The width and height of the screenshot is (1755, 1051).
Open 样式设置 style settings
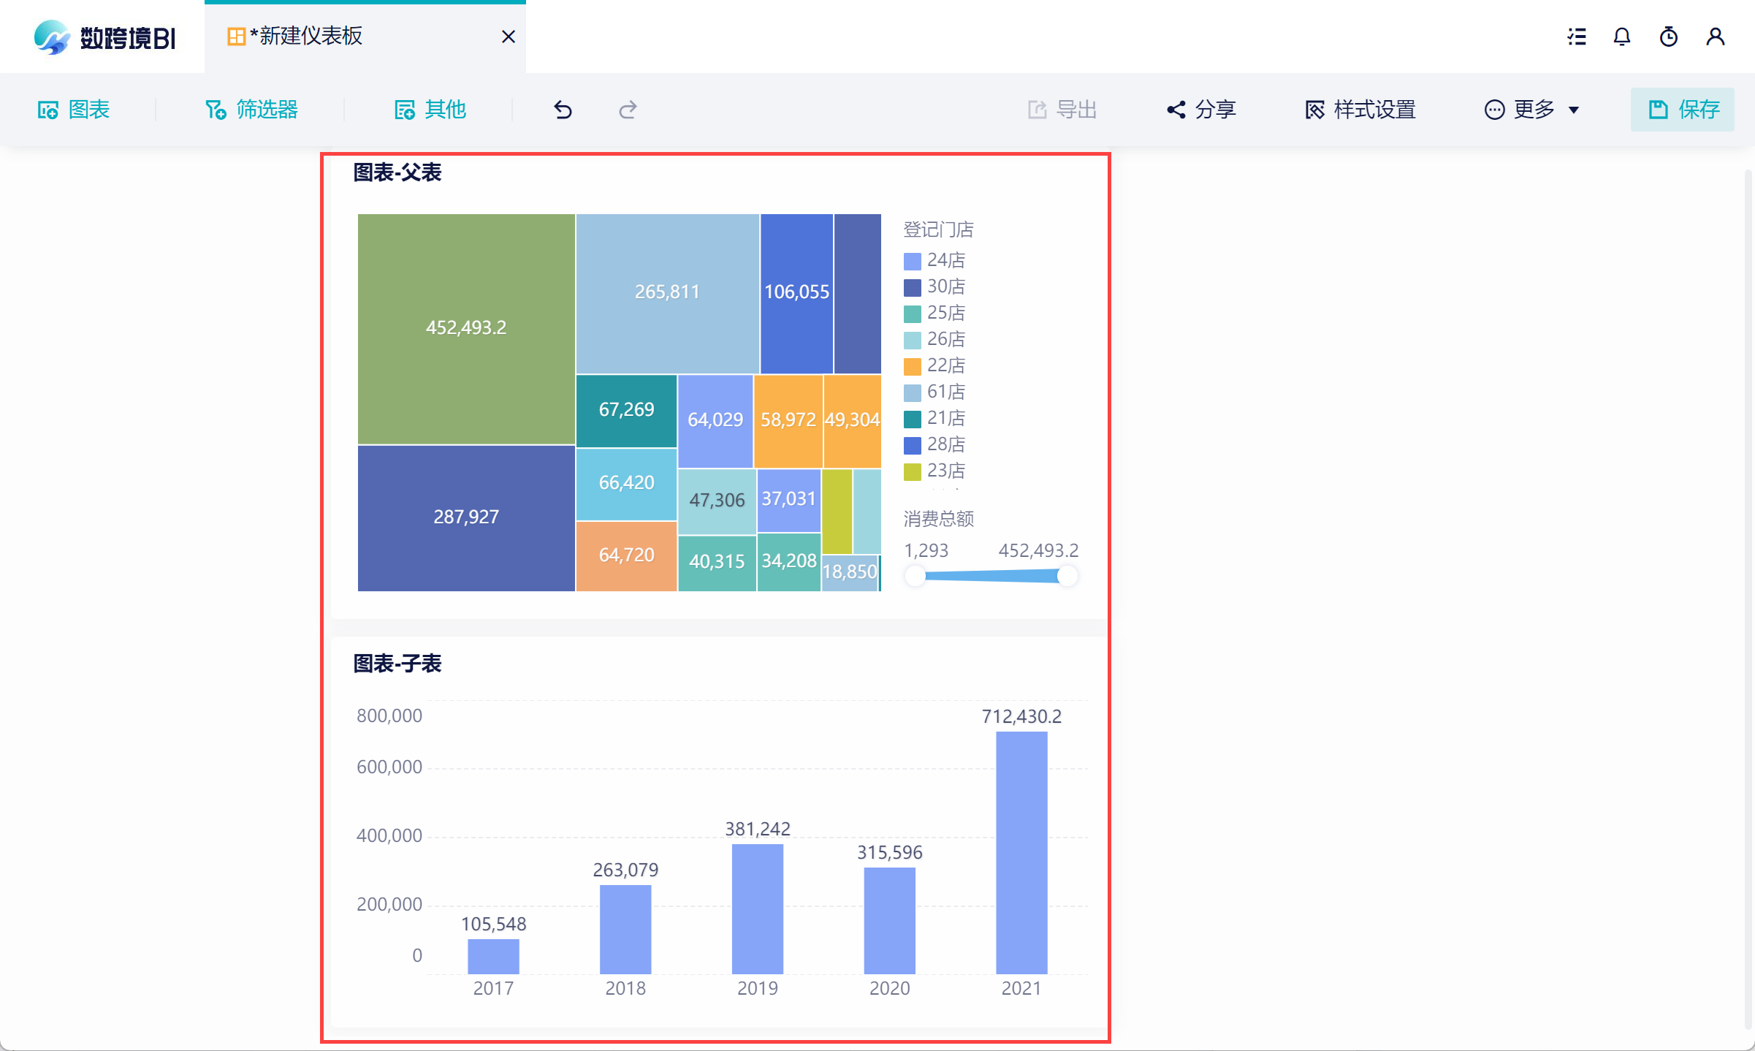tap(1360, 110)
